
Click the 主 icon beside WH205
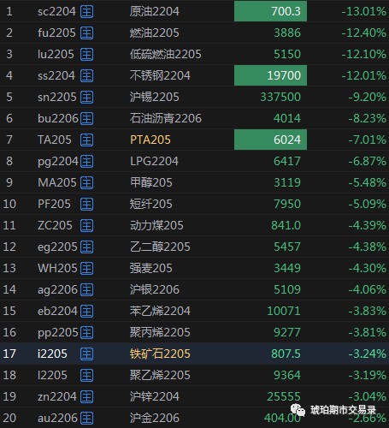(x=86, y=269)
